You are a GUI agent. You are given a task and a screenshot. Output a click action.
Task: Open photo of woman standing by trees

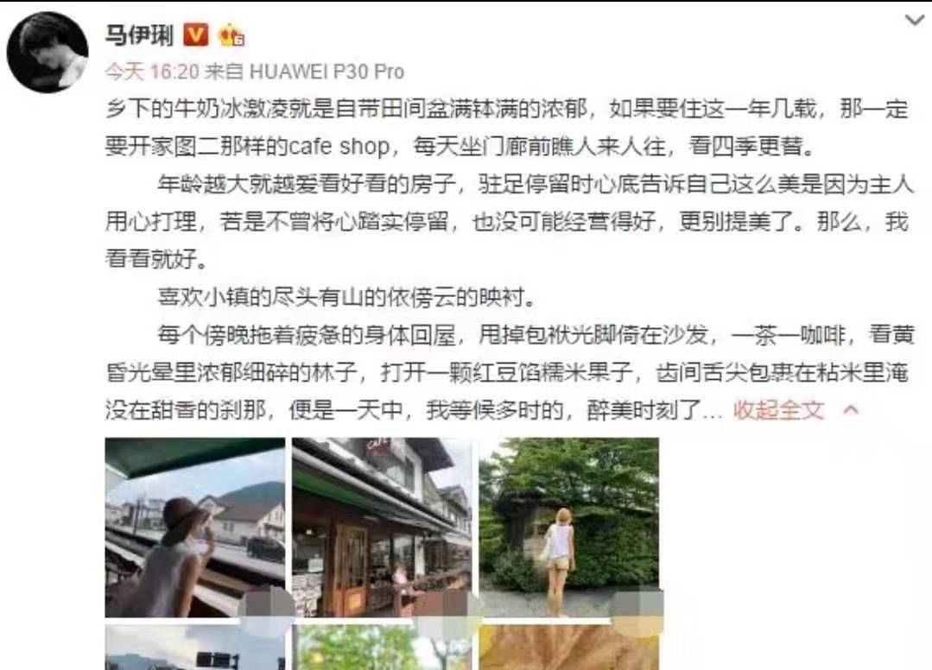pyautogui.click(x=569, y=528)
